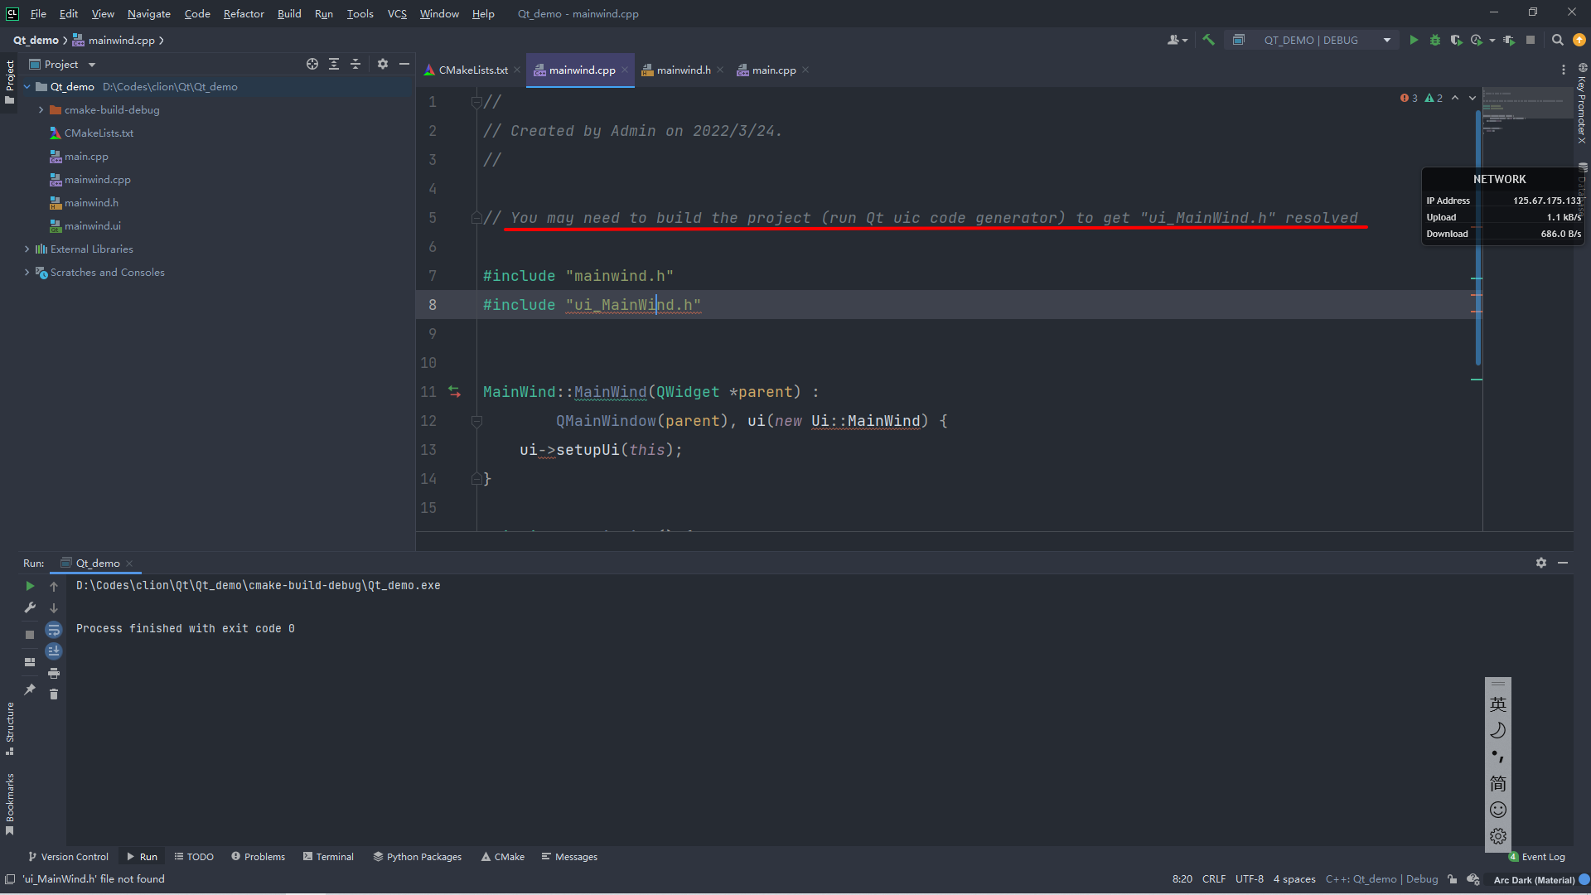This screenshot has width=1591, height=895.
Task: Click the locate-in-project target icon
Action: point(312,64)
